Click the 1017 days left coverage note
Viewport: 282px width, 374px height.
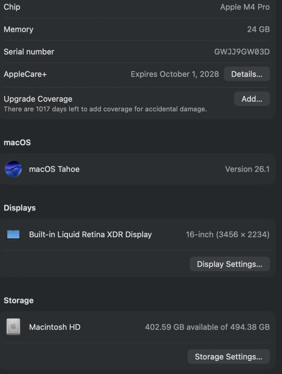pos(105,109)
